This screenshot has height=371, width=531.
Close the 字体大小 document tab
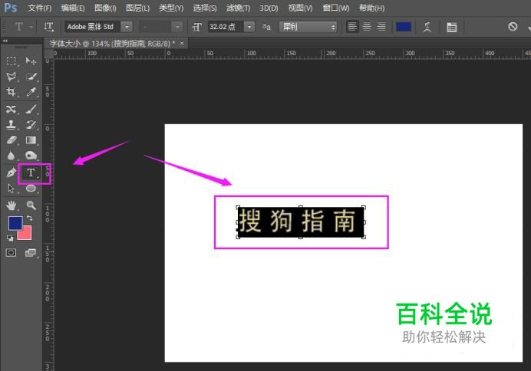click(x=182, y=43)
